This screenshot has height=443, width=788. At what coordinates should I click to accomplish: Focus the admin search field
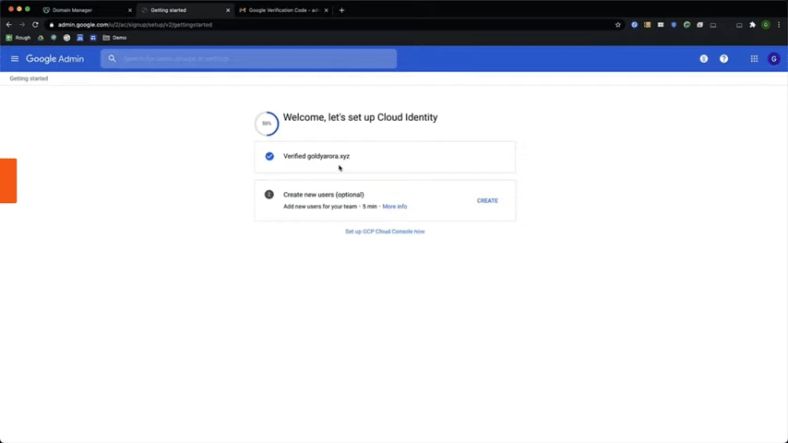pos(249,59)
